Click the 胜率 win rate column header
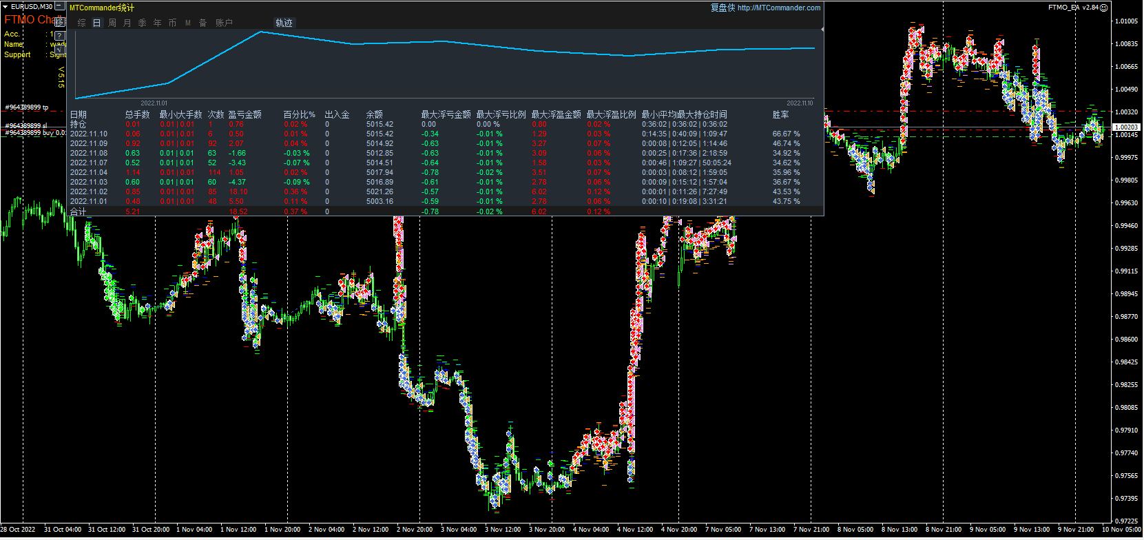 click(x=780, y=114)
